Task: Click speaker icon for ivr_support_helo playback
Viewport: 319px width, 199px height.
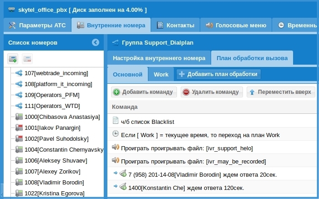Action: [115, 148]
